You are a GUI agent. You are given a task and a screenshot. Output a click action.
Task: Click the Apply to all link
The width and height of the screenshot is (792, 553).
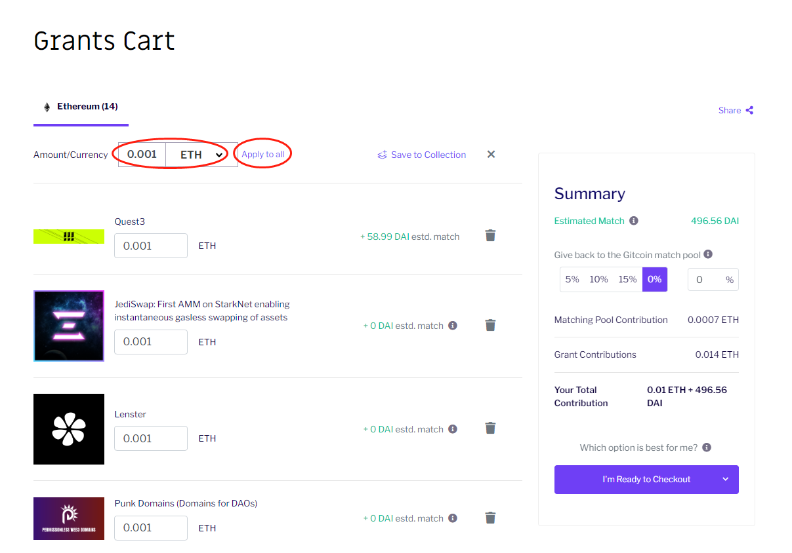[x=263, y=155]
